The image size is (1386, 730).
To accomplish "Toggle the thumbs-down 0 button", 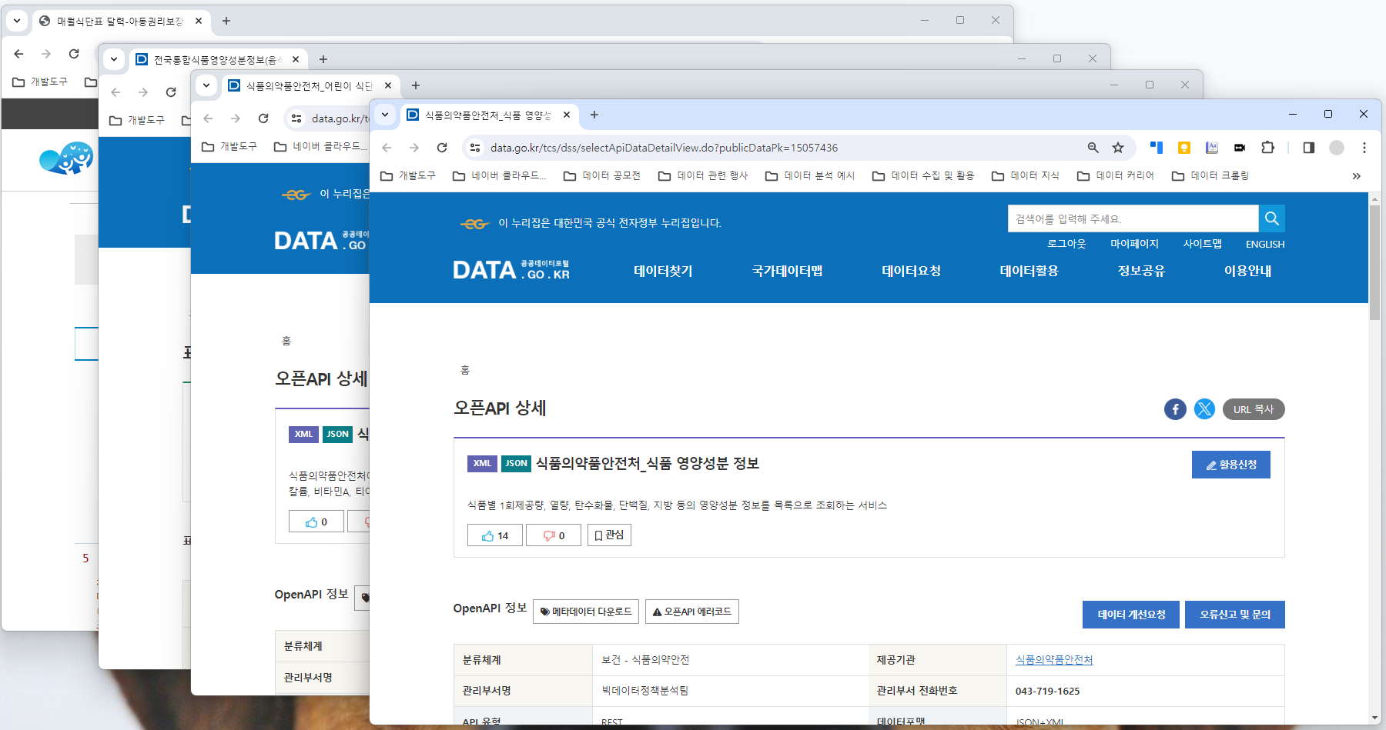I will [554, 535].
